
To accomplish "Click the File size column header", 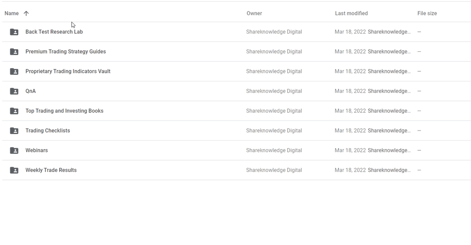I will [x=427, y=13].
